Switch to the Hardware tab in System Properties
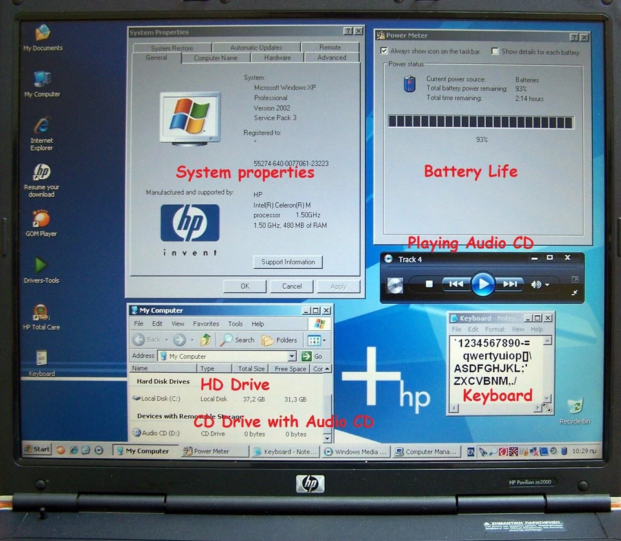This screenshot has width=621, height=541. click(277, 58)
